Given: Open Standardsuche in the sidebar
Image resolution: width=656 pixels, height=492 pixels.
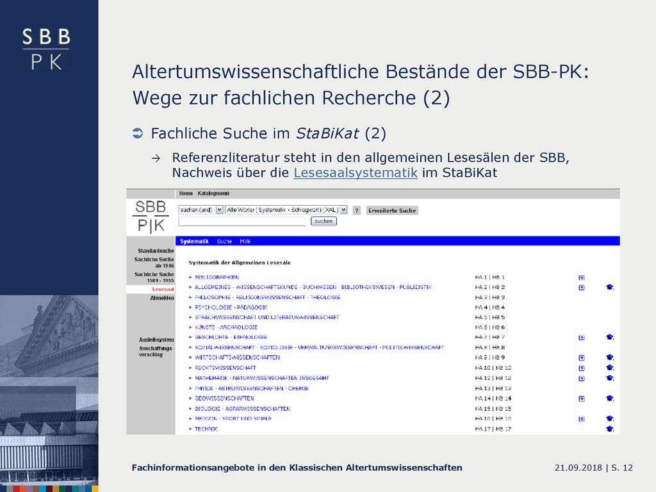Looking at the screenshot, I should click(156, 251).
